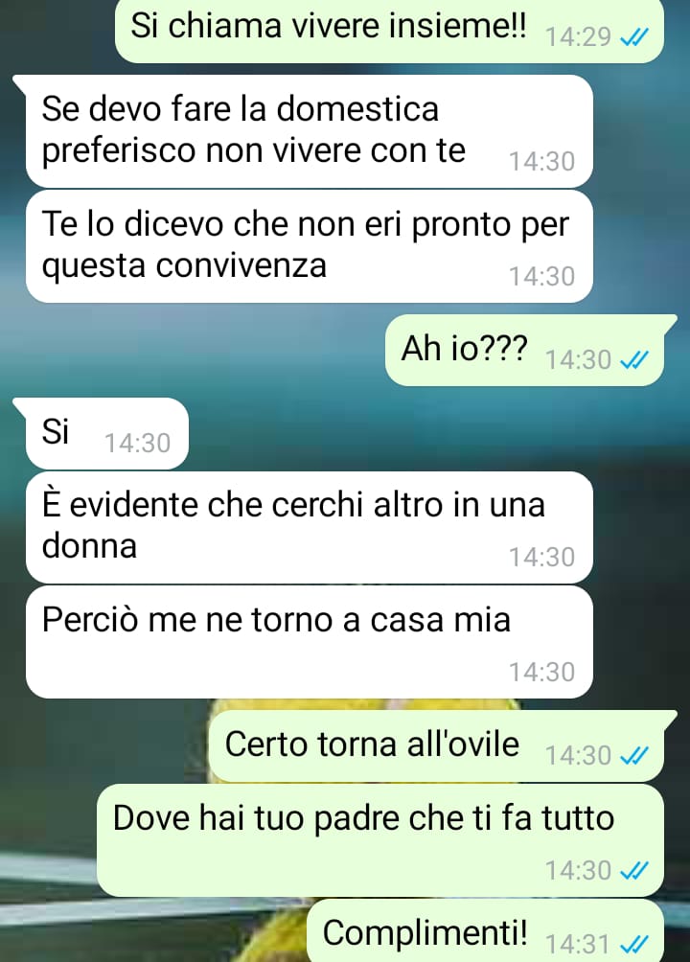Tap the 'Si chiama vivere insieme!!' message
The width and height of the screenshot is (690, 962).
[x=389, y=31]
